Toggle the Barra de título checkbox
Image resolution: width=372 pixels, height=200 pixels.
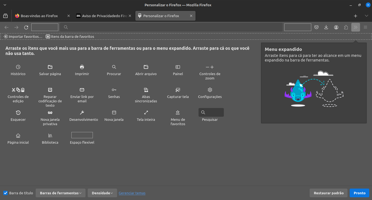click(5, 193)
